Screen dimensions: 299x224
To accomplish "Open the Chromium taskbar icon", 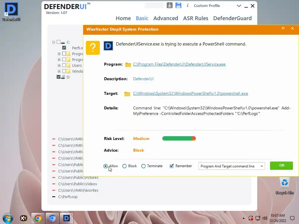I will [x=52, y=218].
